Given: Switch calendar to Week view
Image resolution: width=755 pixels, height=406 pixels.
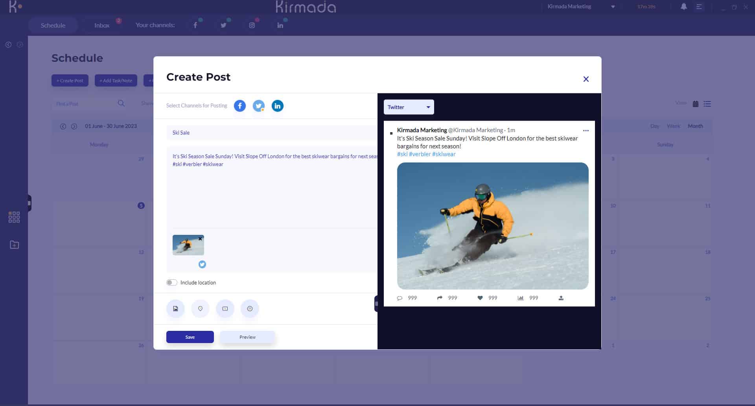Looking at the screenshot, I should pos(673,126).
